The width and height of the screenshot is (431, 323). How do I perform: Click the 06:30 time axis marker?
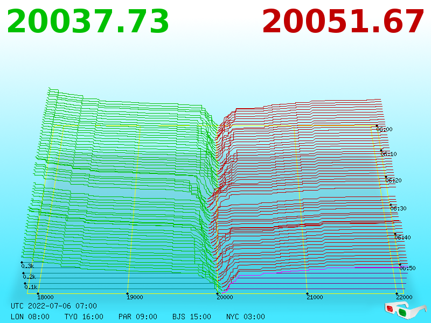[x=398, y=208]
